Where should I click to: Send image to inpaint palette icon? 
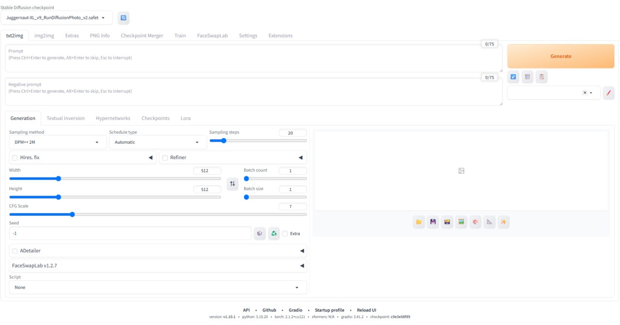[475, 222]
